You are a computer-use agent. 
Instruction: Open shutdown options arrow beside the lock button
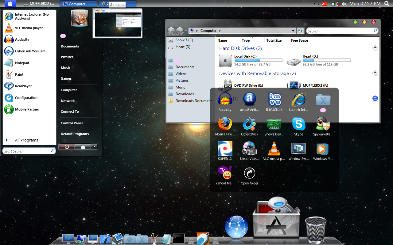click(x=94, y=147)
